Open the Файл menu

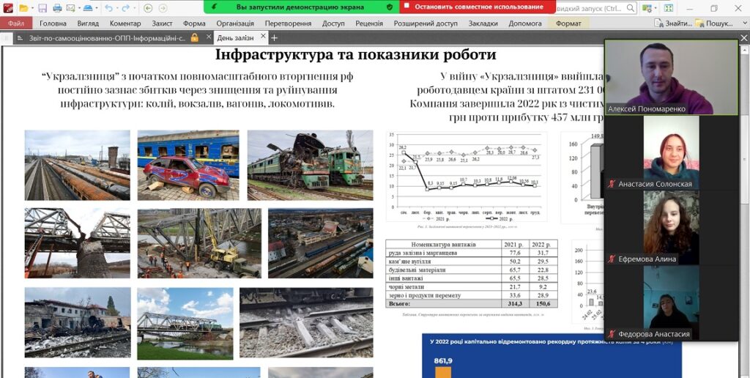(x=16, y=23)
